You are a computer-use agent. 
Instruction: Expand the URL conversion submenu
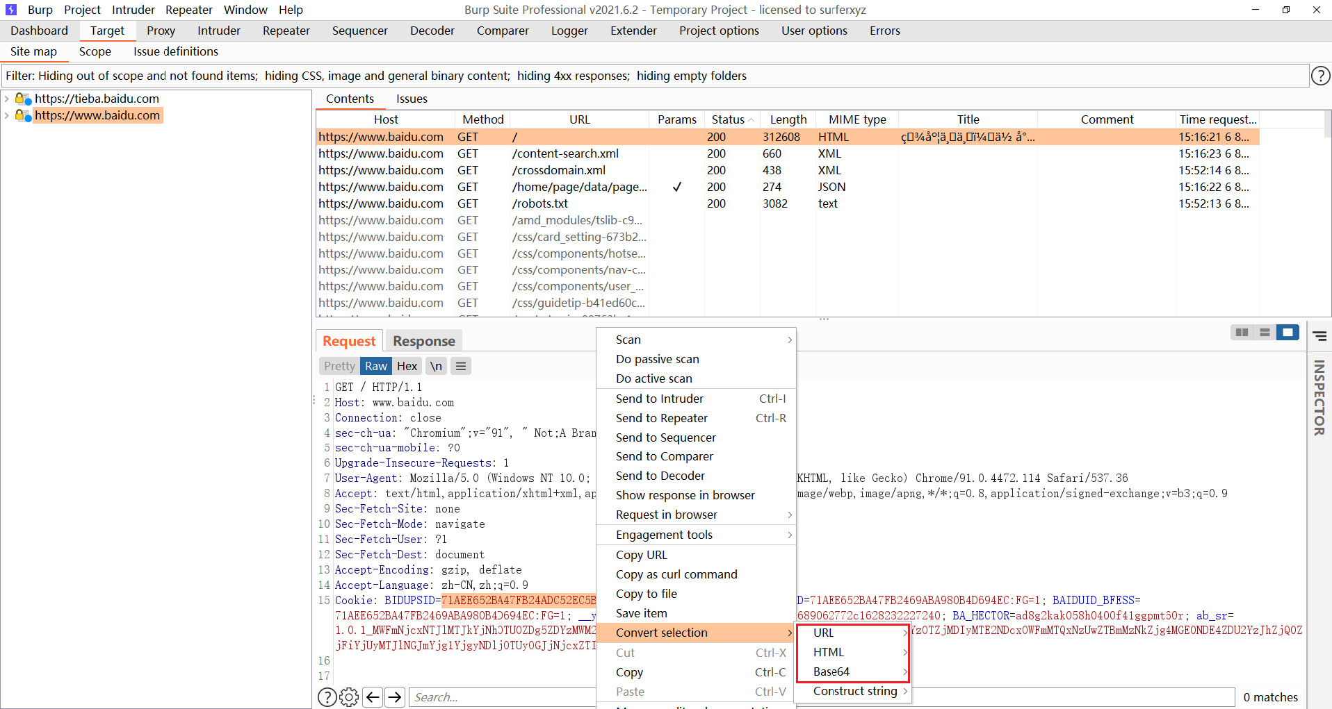pyautogui.click(x=853, y=633)
